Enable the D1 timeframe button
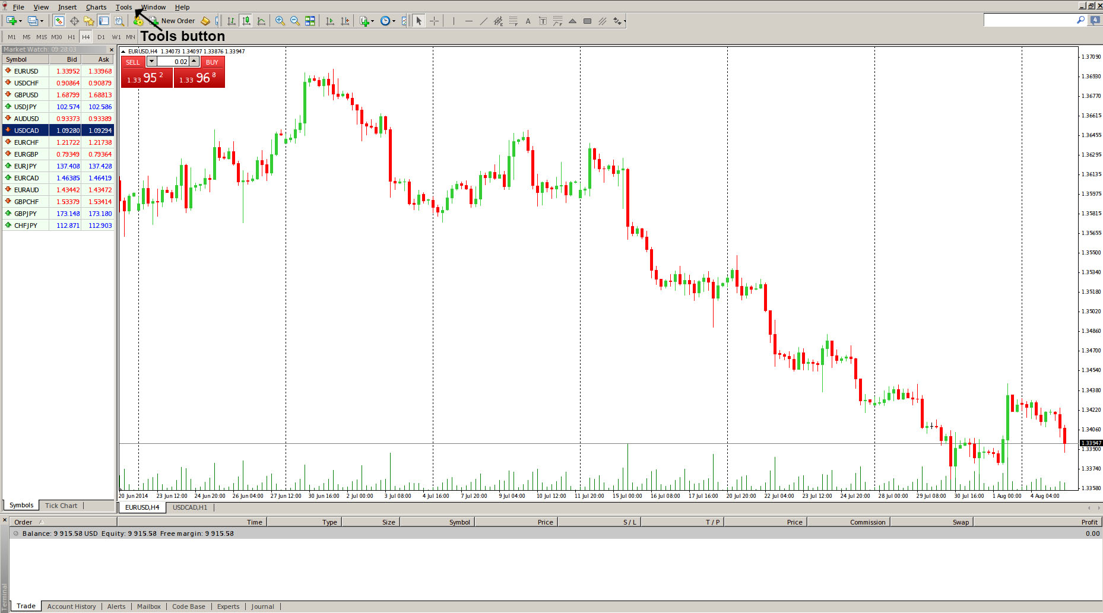 coord(101,37)
